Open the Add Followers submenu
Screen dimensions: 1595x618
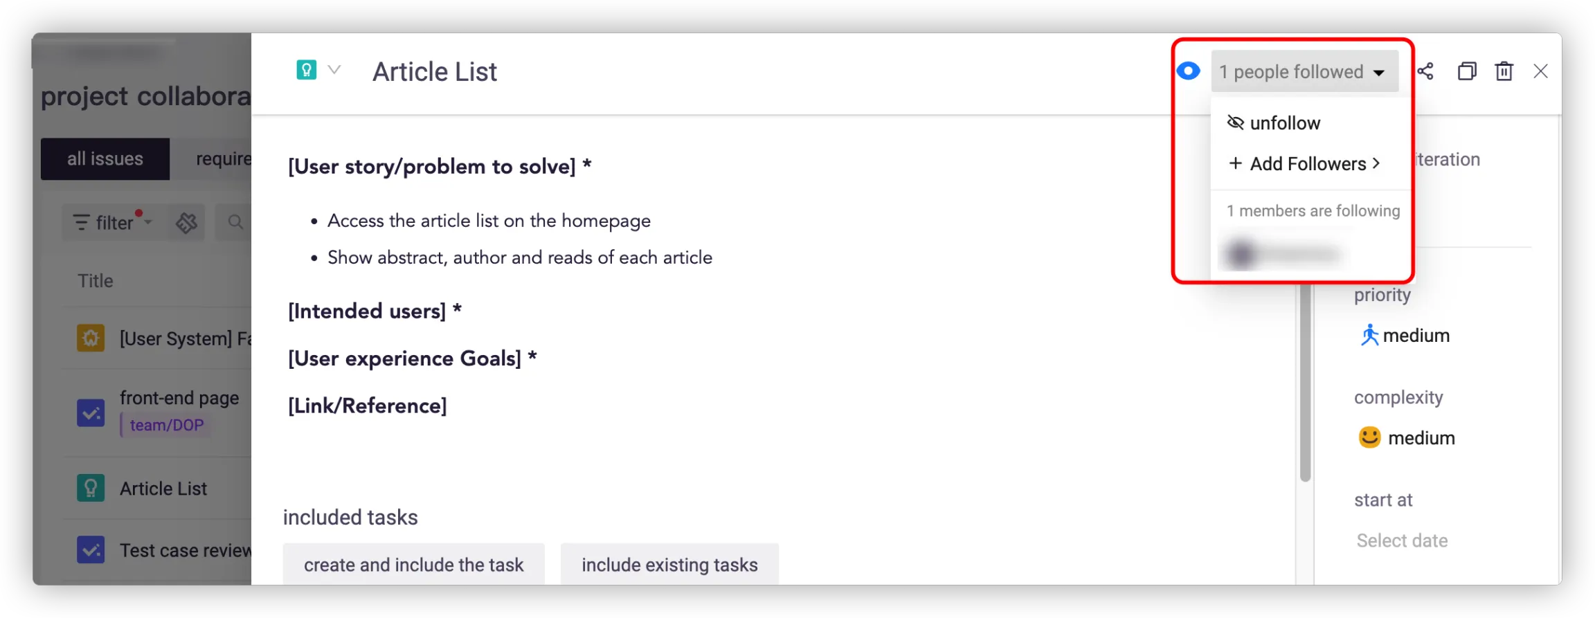pyautogui.click(x=1305, y=164)
